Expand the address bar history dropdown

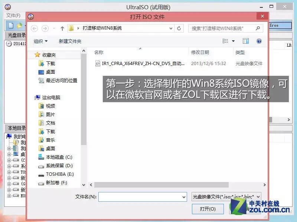[x=171, y=28]
